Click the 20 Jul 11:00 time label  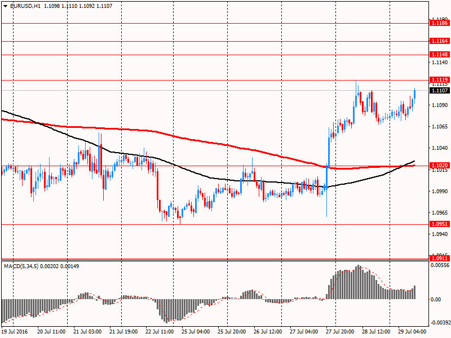click(x=51, y=332)
